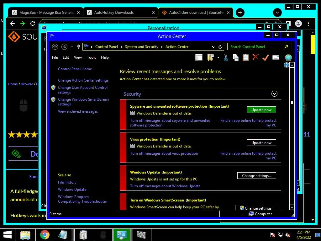
Task: Switch to MagicBox Message Box browser tab
Action: tap(46, 13)
